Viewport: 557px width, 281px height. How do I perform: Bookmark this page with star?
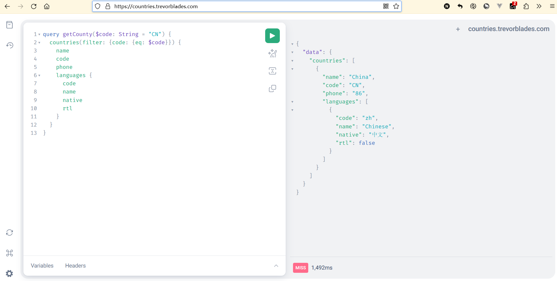[396, 6]
